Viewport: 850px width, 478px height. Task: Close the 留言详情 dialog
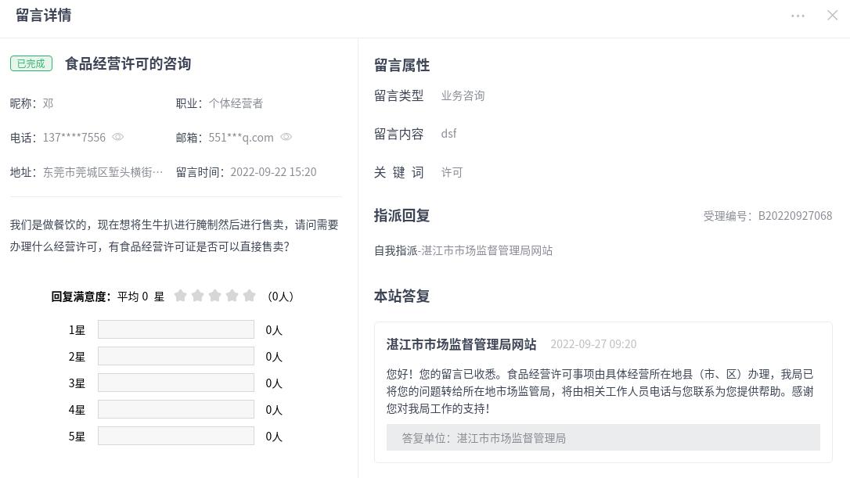click(x=832, y=16)
